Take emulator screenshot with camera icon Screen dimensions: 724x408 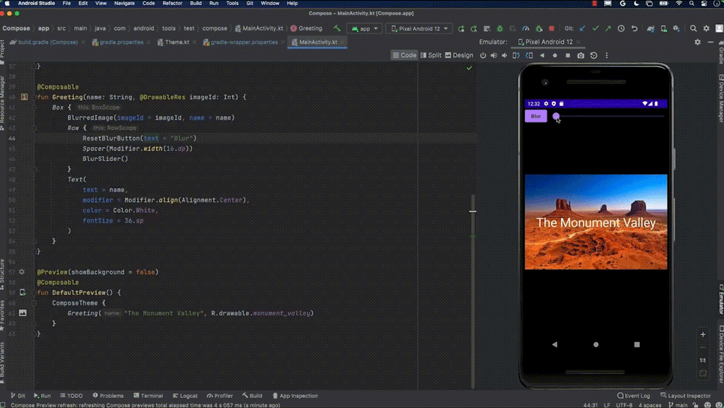tap(581, 56)
